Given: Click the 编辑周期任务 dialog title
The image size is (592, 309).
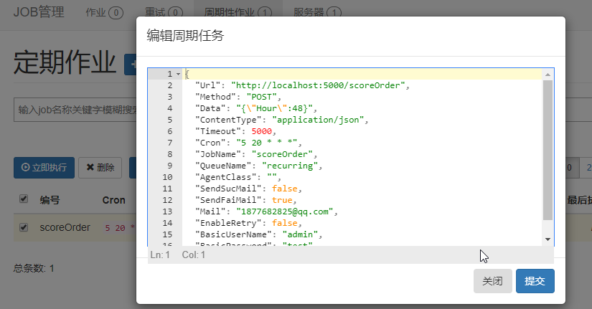Looking at the screenshot, I should point(185,35).
